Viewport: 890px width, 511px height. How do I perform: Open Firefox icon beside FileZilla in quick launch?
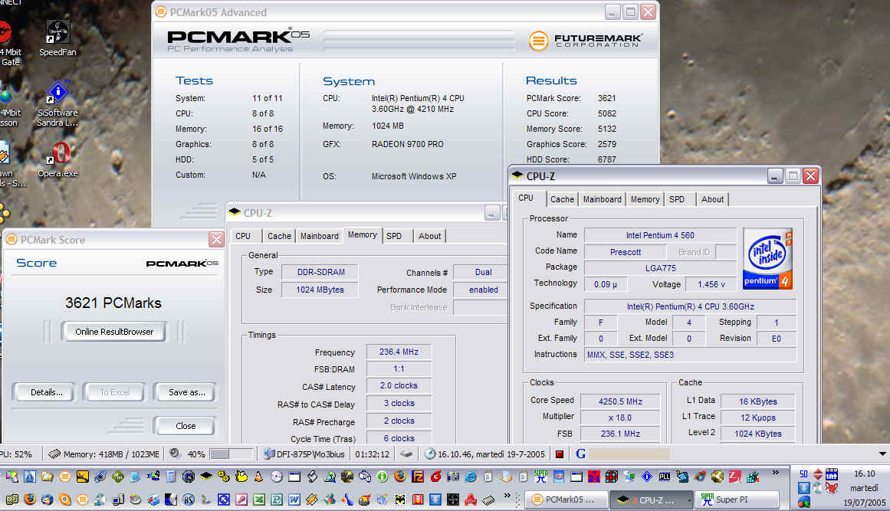[x=400, y=477]
